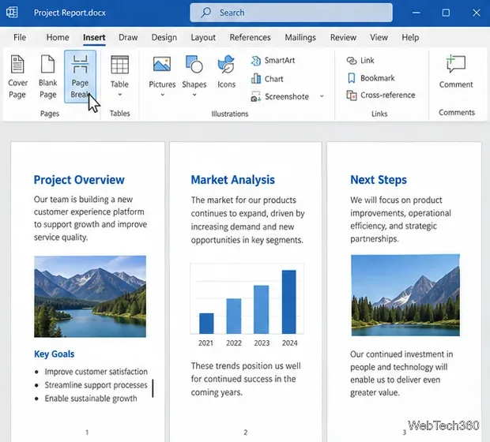Click the 2021 bar in the chart
The width and height of the screenshot is (490, 442).
pos(206,324)
